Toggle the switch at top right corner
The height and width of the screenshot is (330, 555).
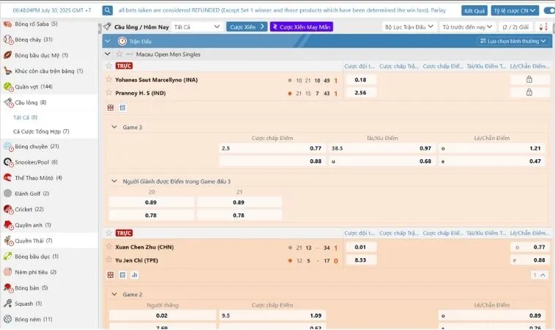[x=549, y=11]
